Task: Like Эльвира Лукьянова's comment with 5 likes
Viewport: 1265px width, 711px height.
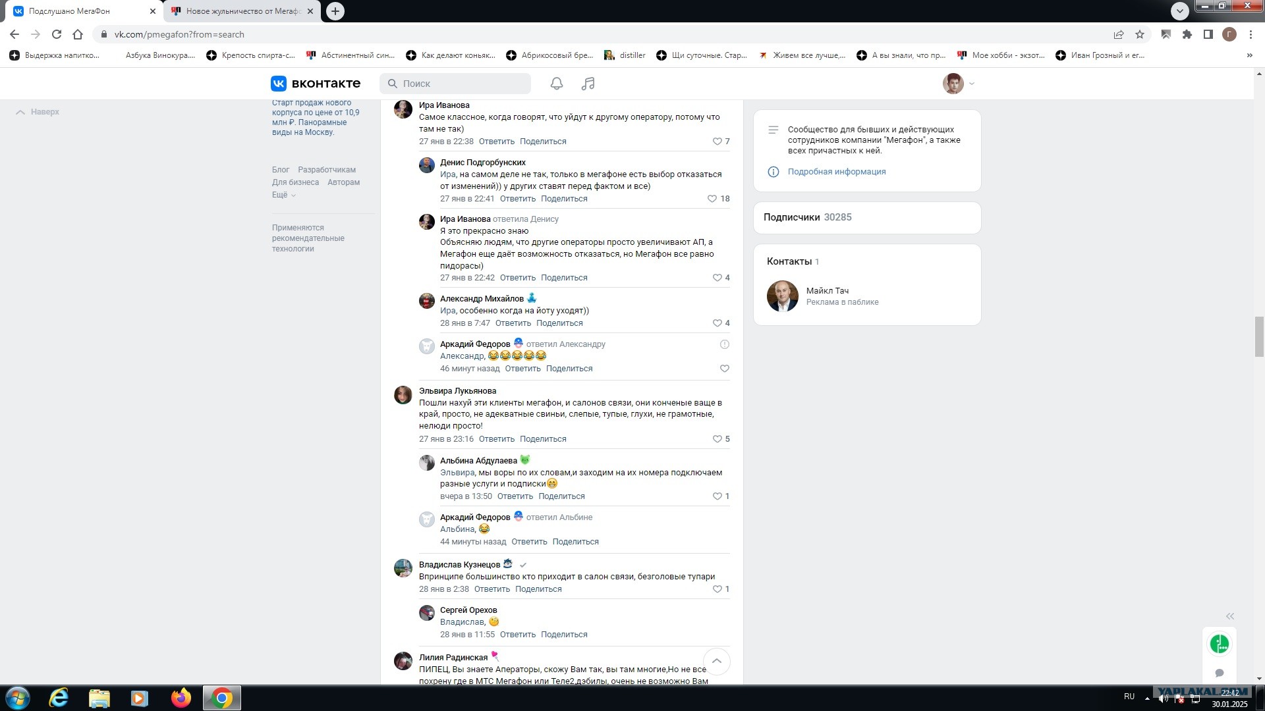Action: (717, 439)
